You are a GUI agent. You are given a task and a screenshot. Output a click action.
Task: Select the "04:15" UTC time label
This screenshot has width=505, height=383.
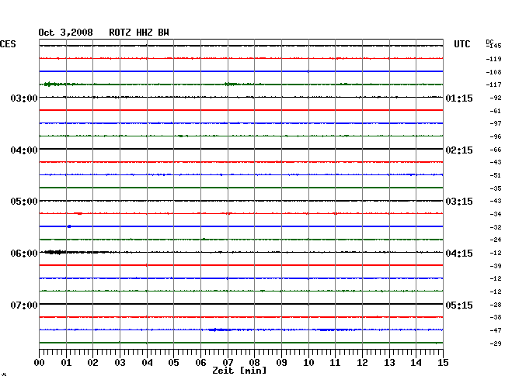[459, 254]
